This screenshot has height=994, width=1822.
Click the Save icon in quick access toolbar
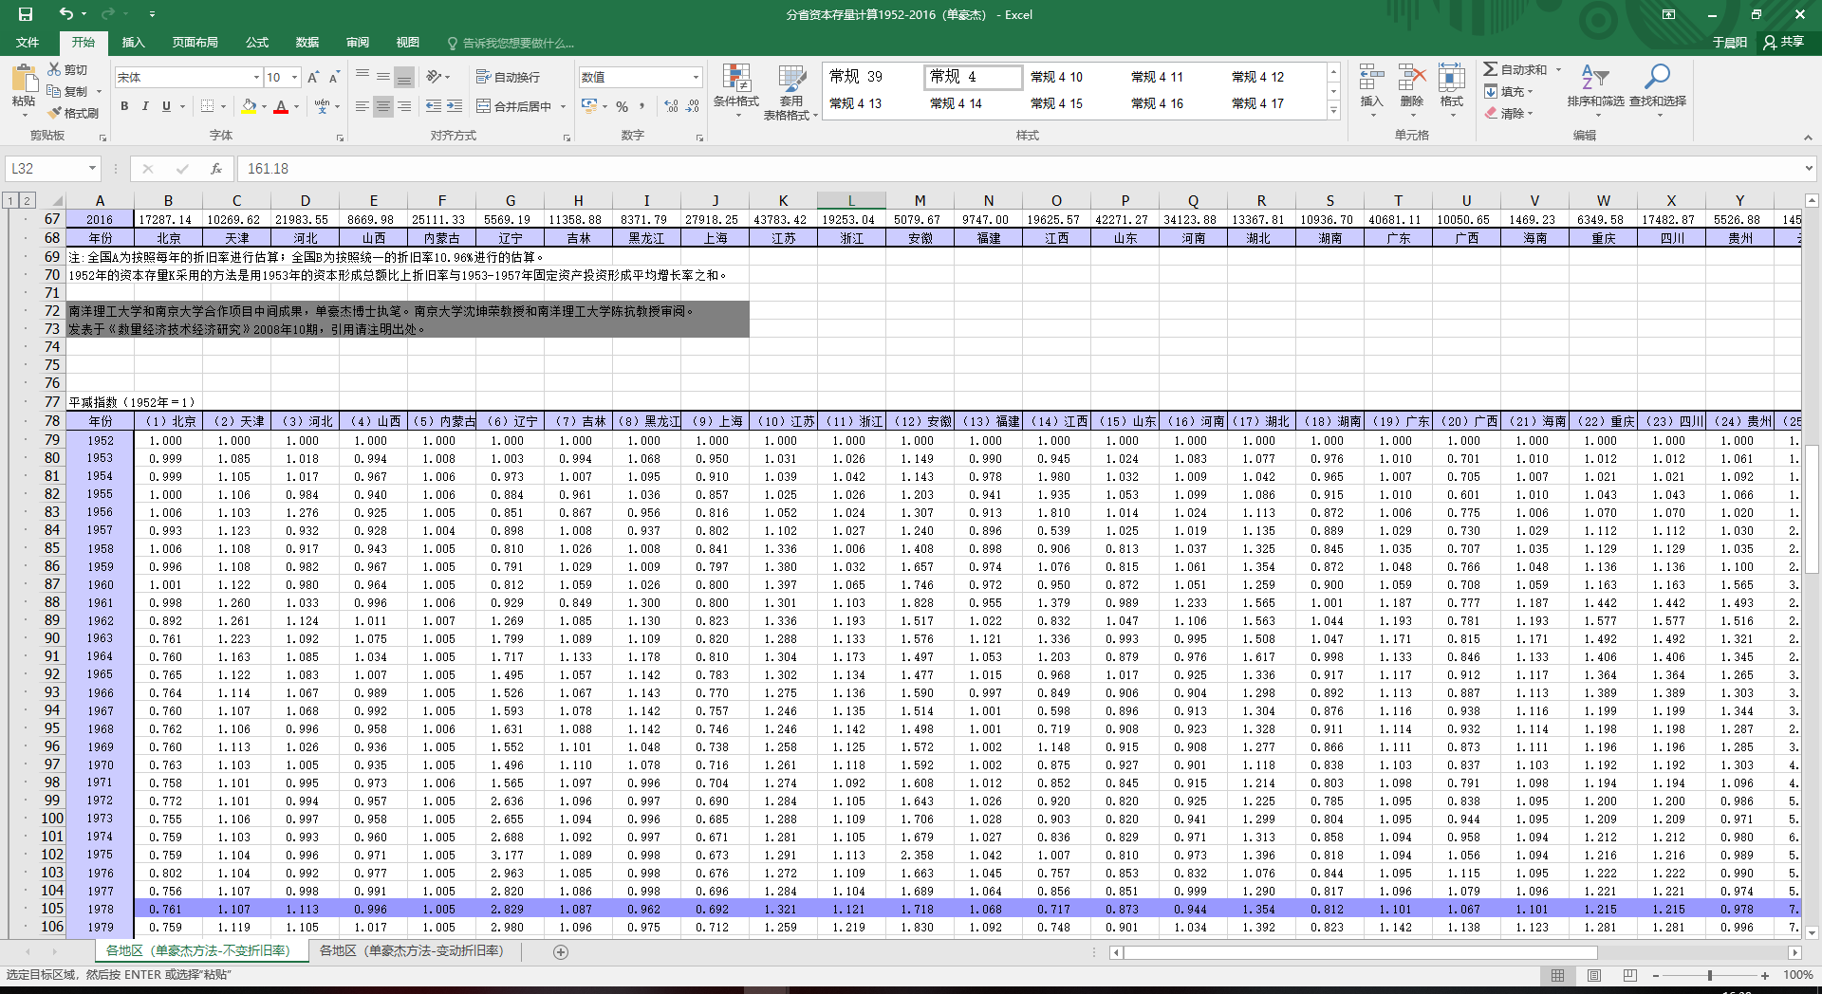(x=26, y=14)
